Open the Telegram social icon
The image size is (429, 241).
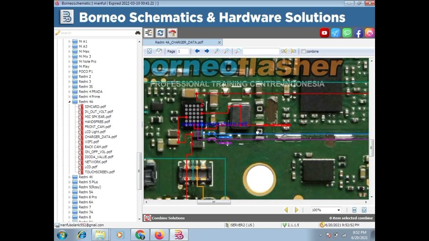336,33
